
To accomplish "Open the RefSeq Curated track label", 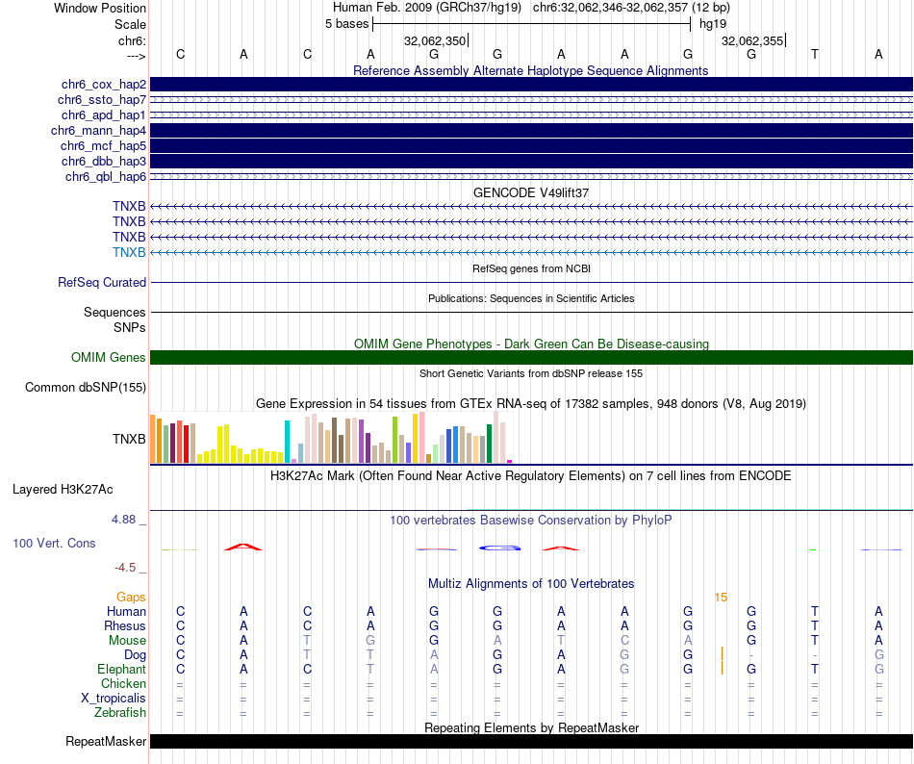I will 102,283.
